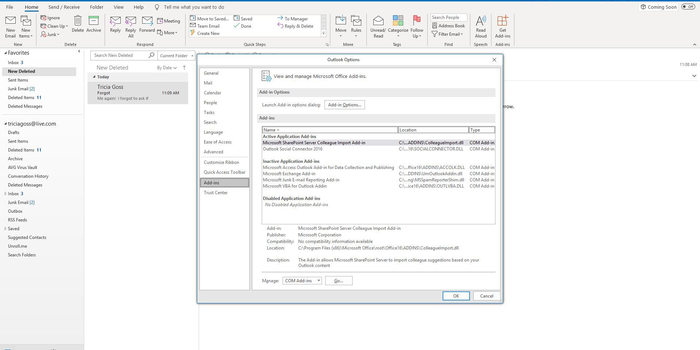The height and width of the screenshot is (350, 700).
Task: Open the File tab
Action: [x=10, y=7]
